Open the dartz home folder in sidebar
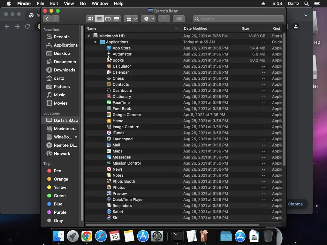The height and width of the screenshot is (245, 327). click(x=60, y=78)
